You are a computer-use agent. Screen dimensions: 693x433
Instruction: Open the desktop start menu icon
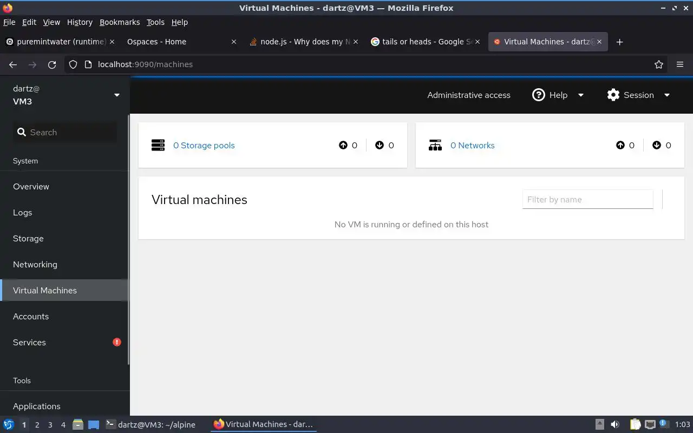point(9,425)
